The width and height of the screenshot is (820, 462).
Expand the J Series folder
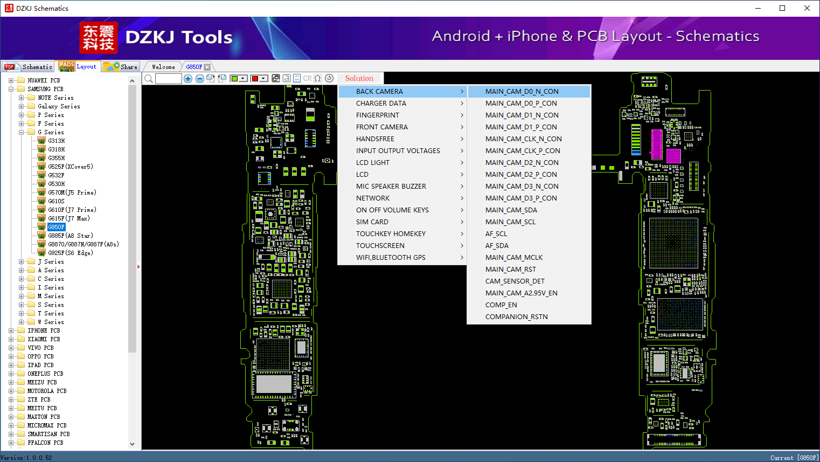22,261
